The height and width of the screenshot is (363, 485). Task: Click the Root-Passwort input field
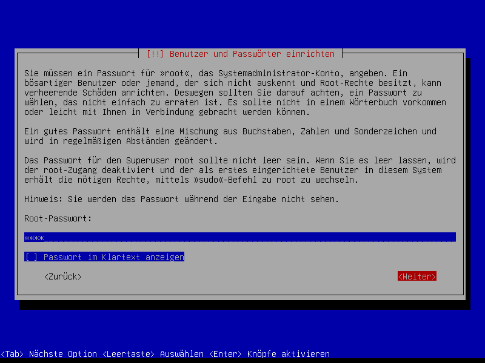(x=239, y=237)
